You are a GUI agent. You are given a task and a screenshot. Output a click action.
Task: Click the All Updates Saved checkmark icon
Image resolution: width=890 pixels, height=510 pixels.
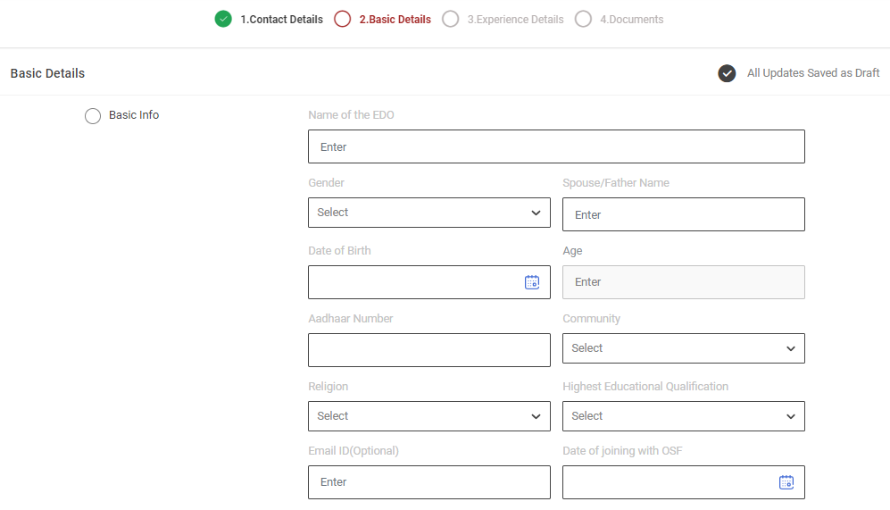pos(727,73)
